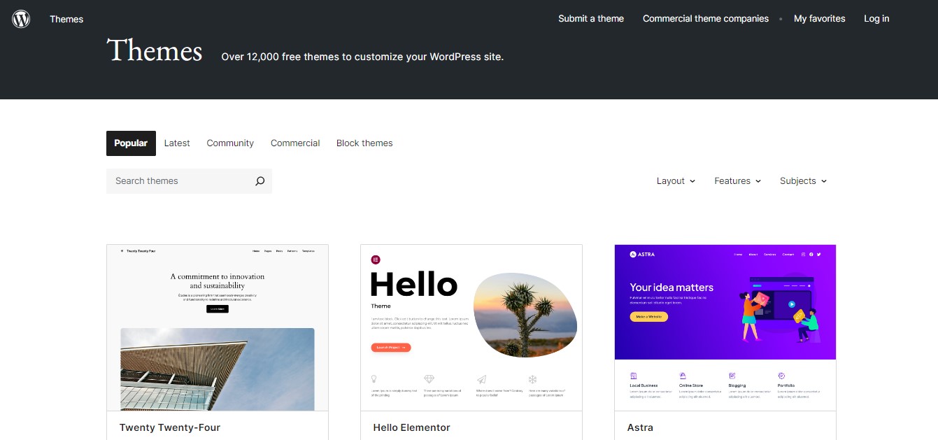
Task: Switch to the Community tab
Action: [230, 143]
